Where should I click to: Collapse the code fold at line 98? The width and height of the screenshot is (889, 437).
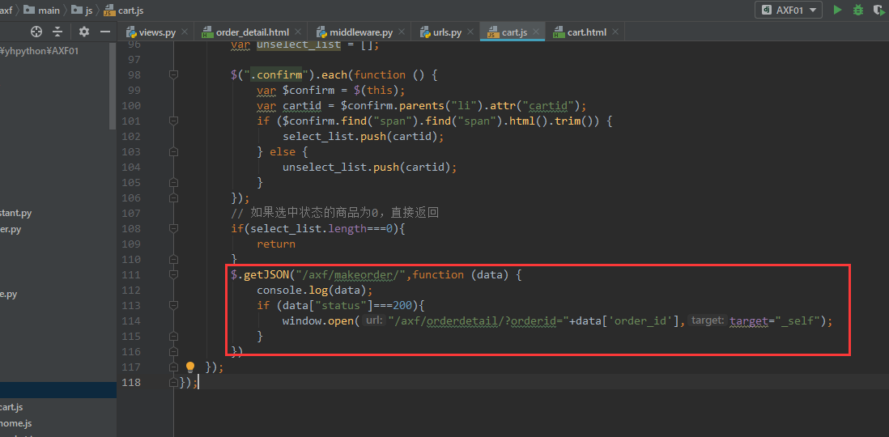pyautogui.click(x=174, y=74)
